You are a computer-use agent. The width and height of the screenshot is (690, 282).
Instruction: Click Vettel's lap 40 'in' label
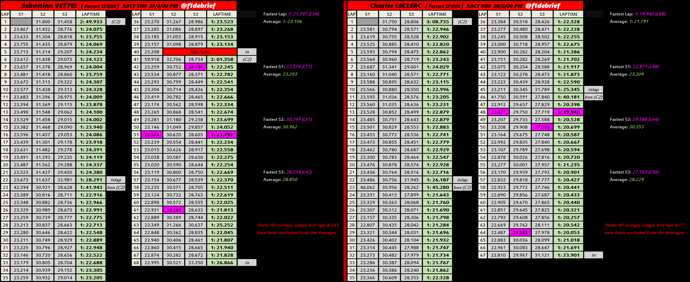tap(247, 52)
